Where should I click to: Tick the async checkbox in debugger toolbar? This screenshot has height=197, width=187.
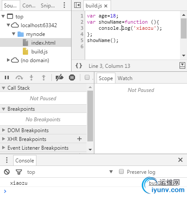coord(87,77)
